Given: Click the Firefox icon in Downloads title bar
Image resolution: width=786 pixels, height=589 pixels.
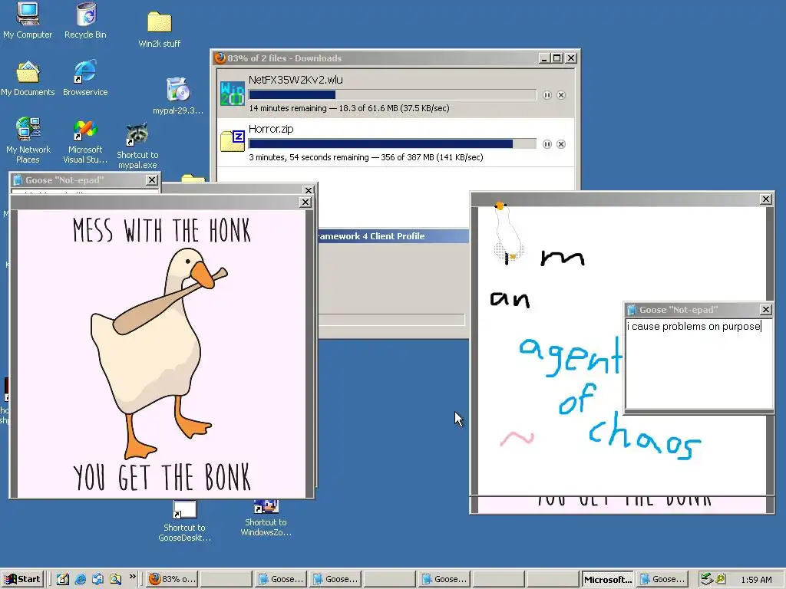Looking at the screenshot, I should coord(220,58).
